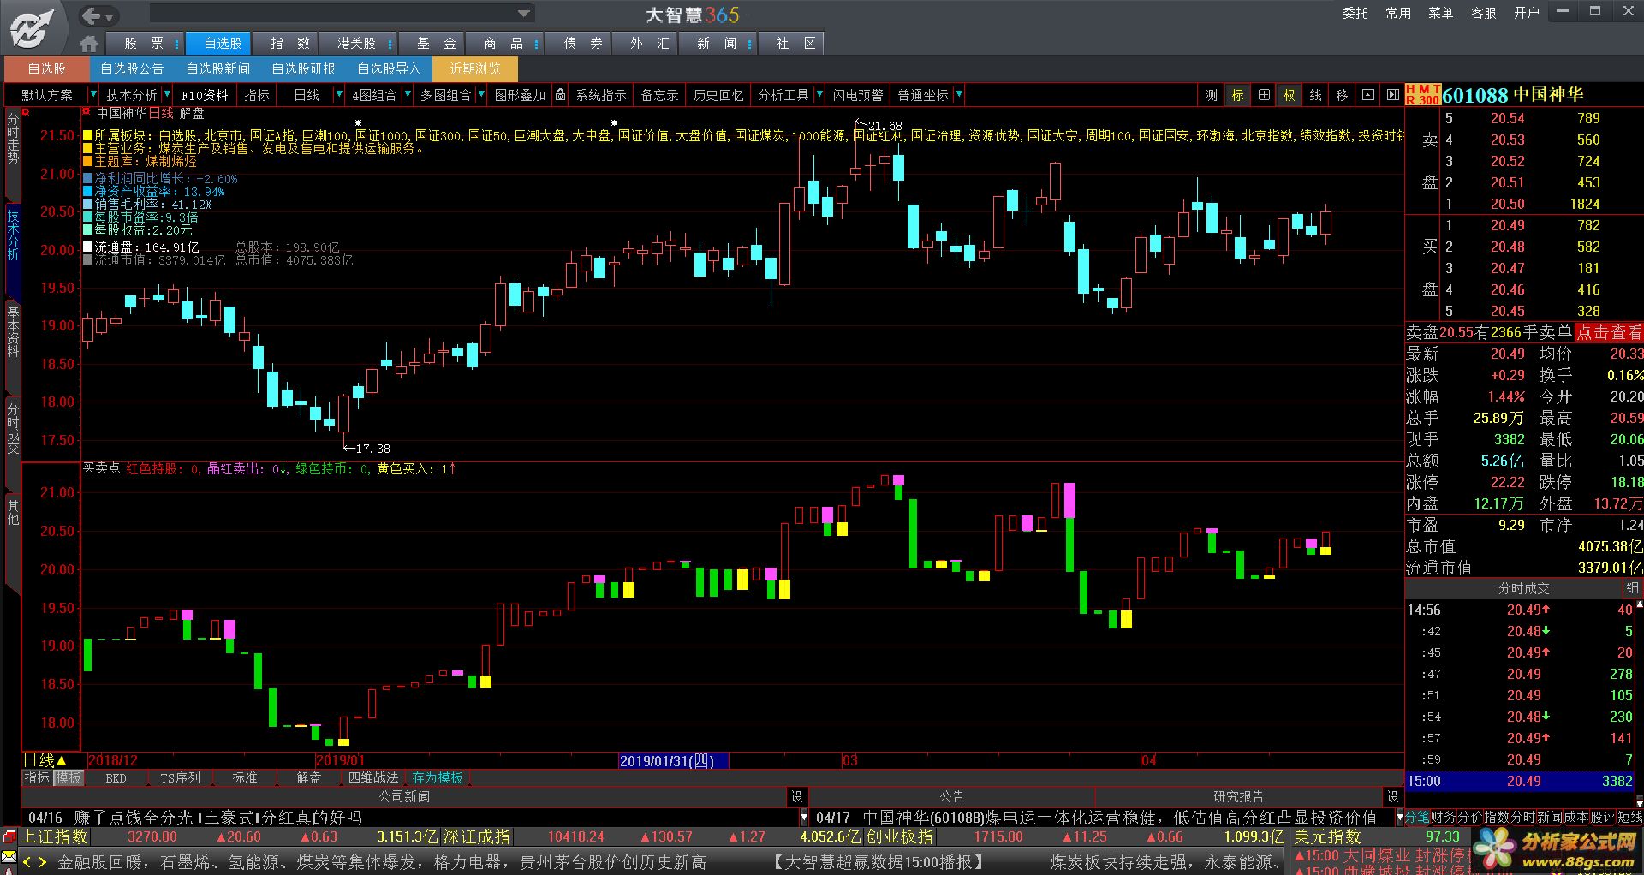Go back with the left arrow button
This screenshot has height=875, width=1644.
point(91,15)
